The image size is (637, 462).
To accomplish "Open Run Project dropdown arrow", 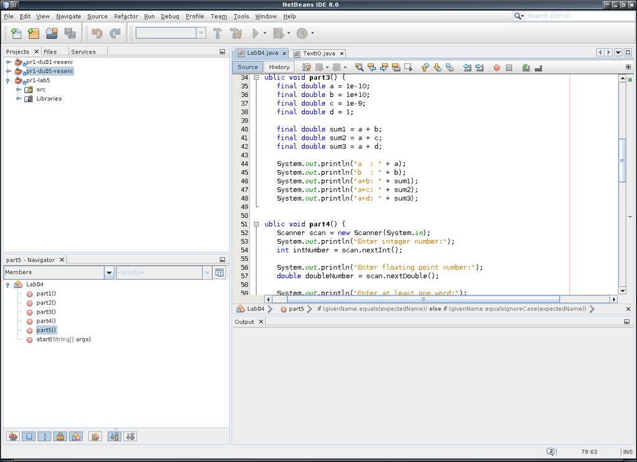I will coord(265,33).
